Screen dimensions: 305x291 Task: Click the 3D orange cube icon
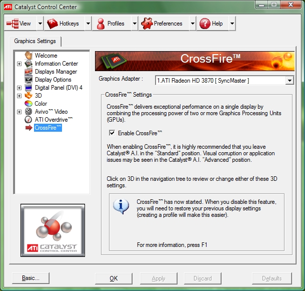[x=28, y=96]
